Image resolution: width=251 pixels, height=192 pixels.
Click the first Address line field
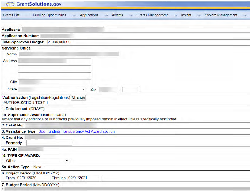pyautogui.click(x=54, y=61)
